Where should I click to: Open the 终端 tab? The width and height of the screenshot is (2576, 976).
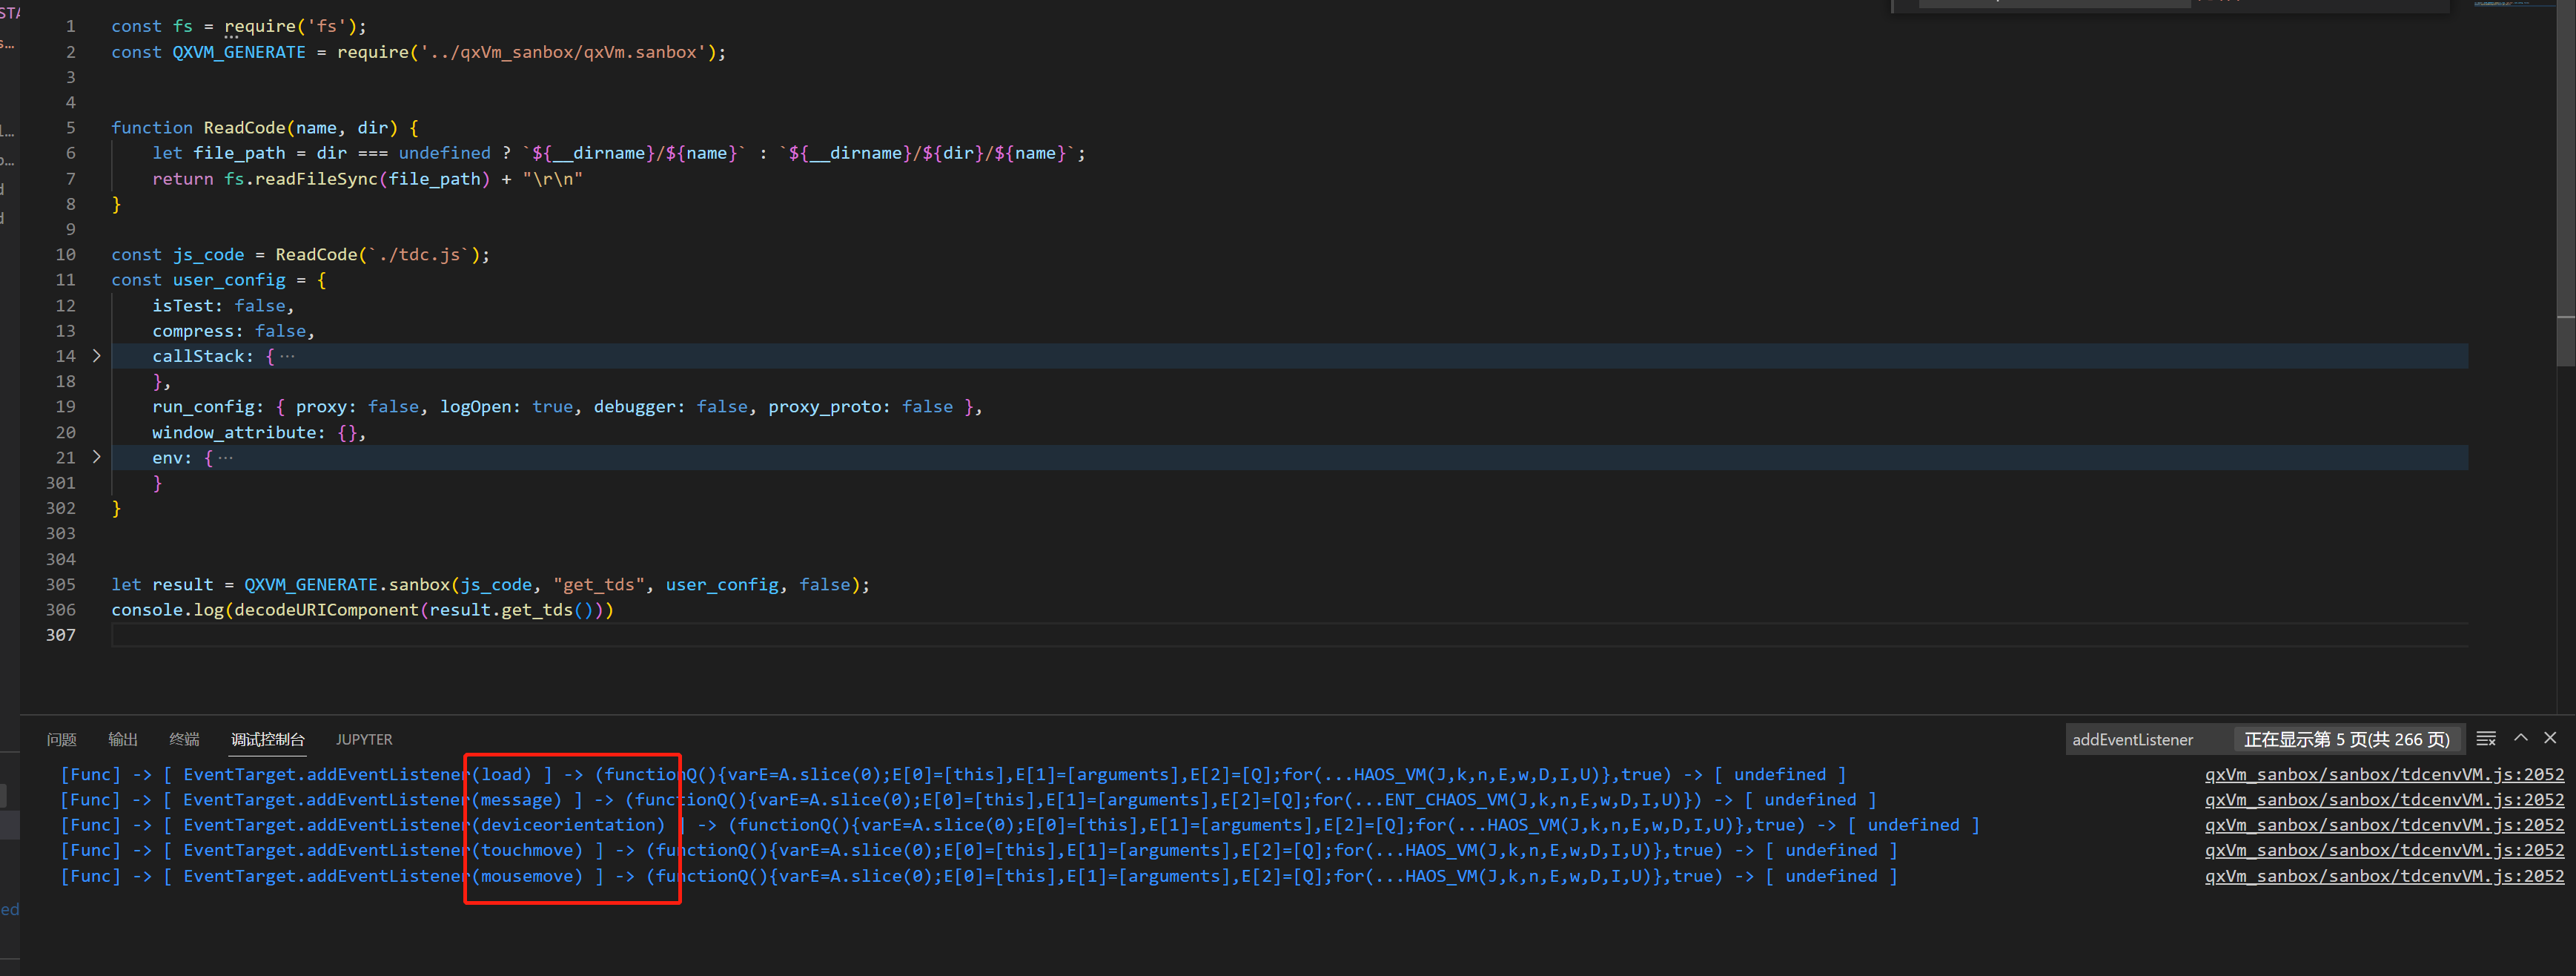(x=184, y=739)
